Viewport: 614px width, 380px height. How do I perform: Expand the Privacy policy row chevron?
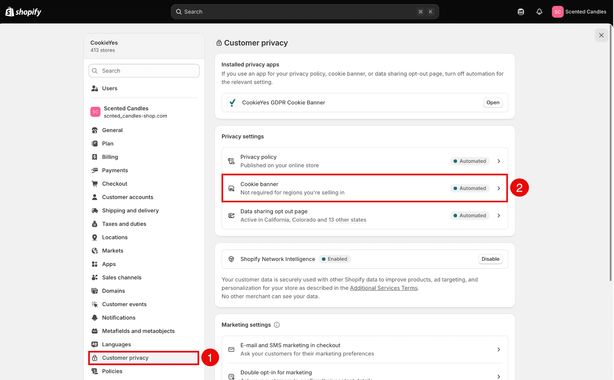(x=499, y=161)
